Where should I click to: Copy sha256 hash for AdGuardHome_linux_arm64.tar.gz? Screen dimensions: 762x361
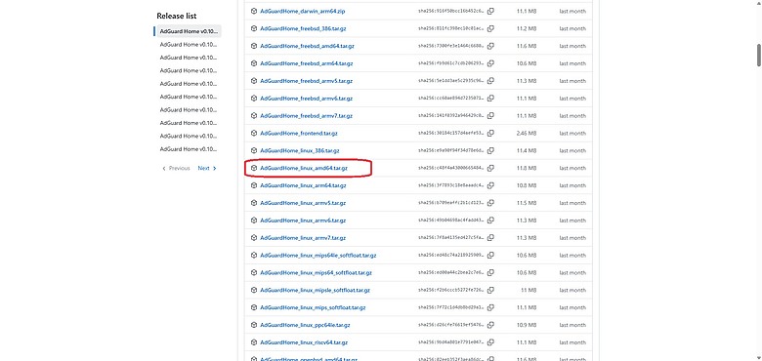tap(490, 185)
